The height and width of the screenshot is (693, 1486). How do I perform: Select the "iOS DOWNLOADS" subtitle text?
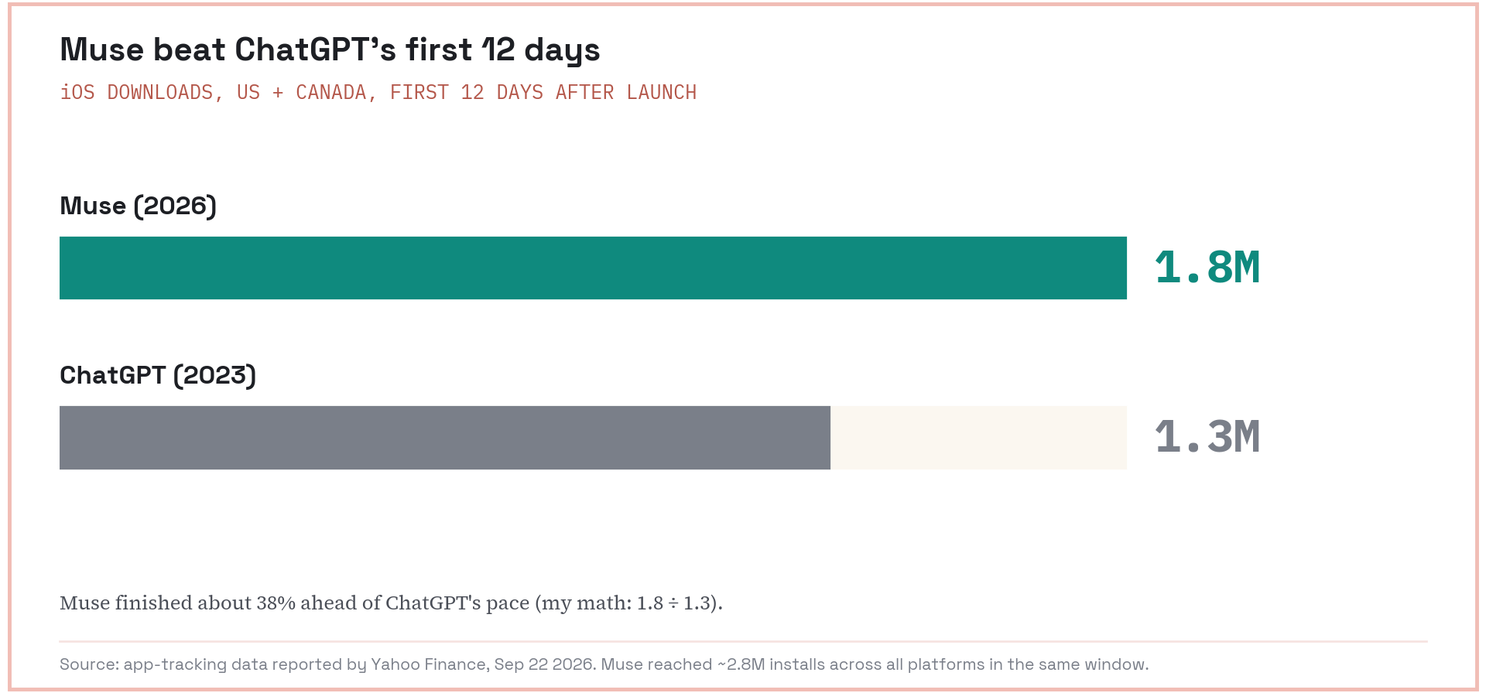pyautogui.click(x=136, y=93)
